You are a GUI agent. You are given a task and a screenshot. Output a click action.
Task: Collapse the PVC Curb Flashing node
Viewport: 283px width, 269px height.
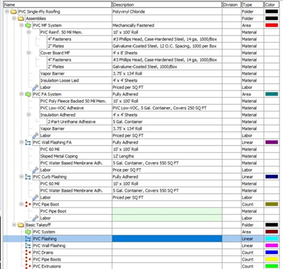21,177
